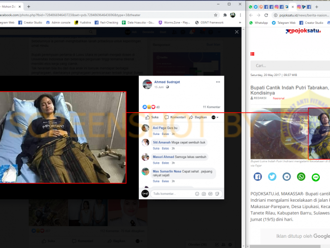Click the horizontal scrollbar in the pojoksatu window
The width and height of the screenshot is (330, 248).
(x=285, y=247)
